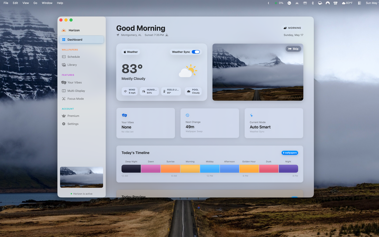Select the blue Midday timeline segment
The width and height of the screenshot is (379, 237).
[x=210, y=169]
